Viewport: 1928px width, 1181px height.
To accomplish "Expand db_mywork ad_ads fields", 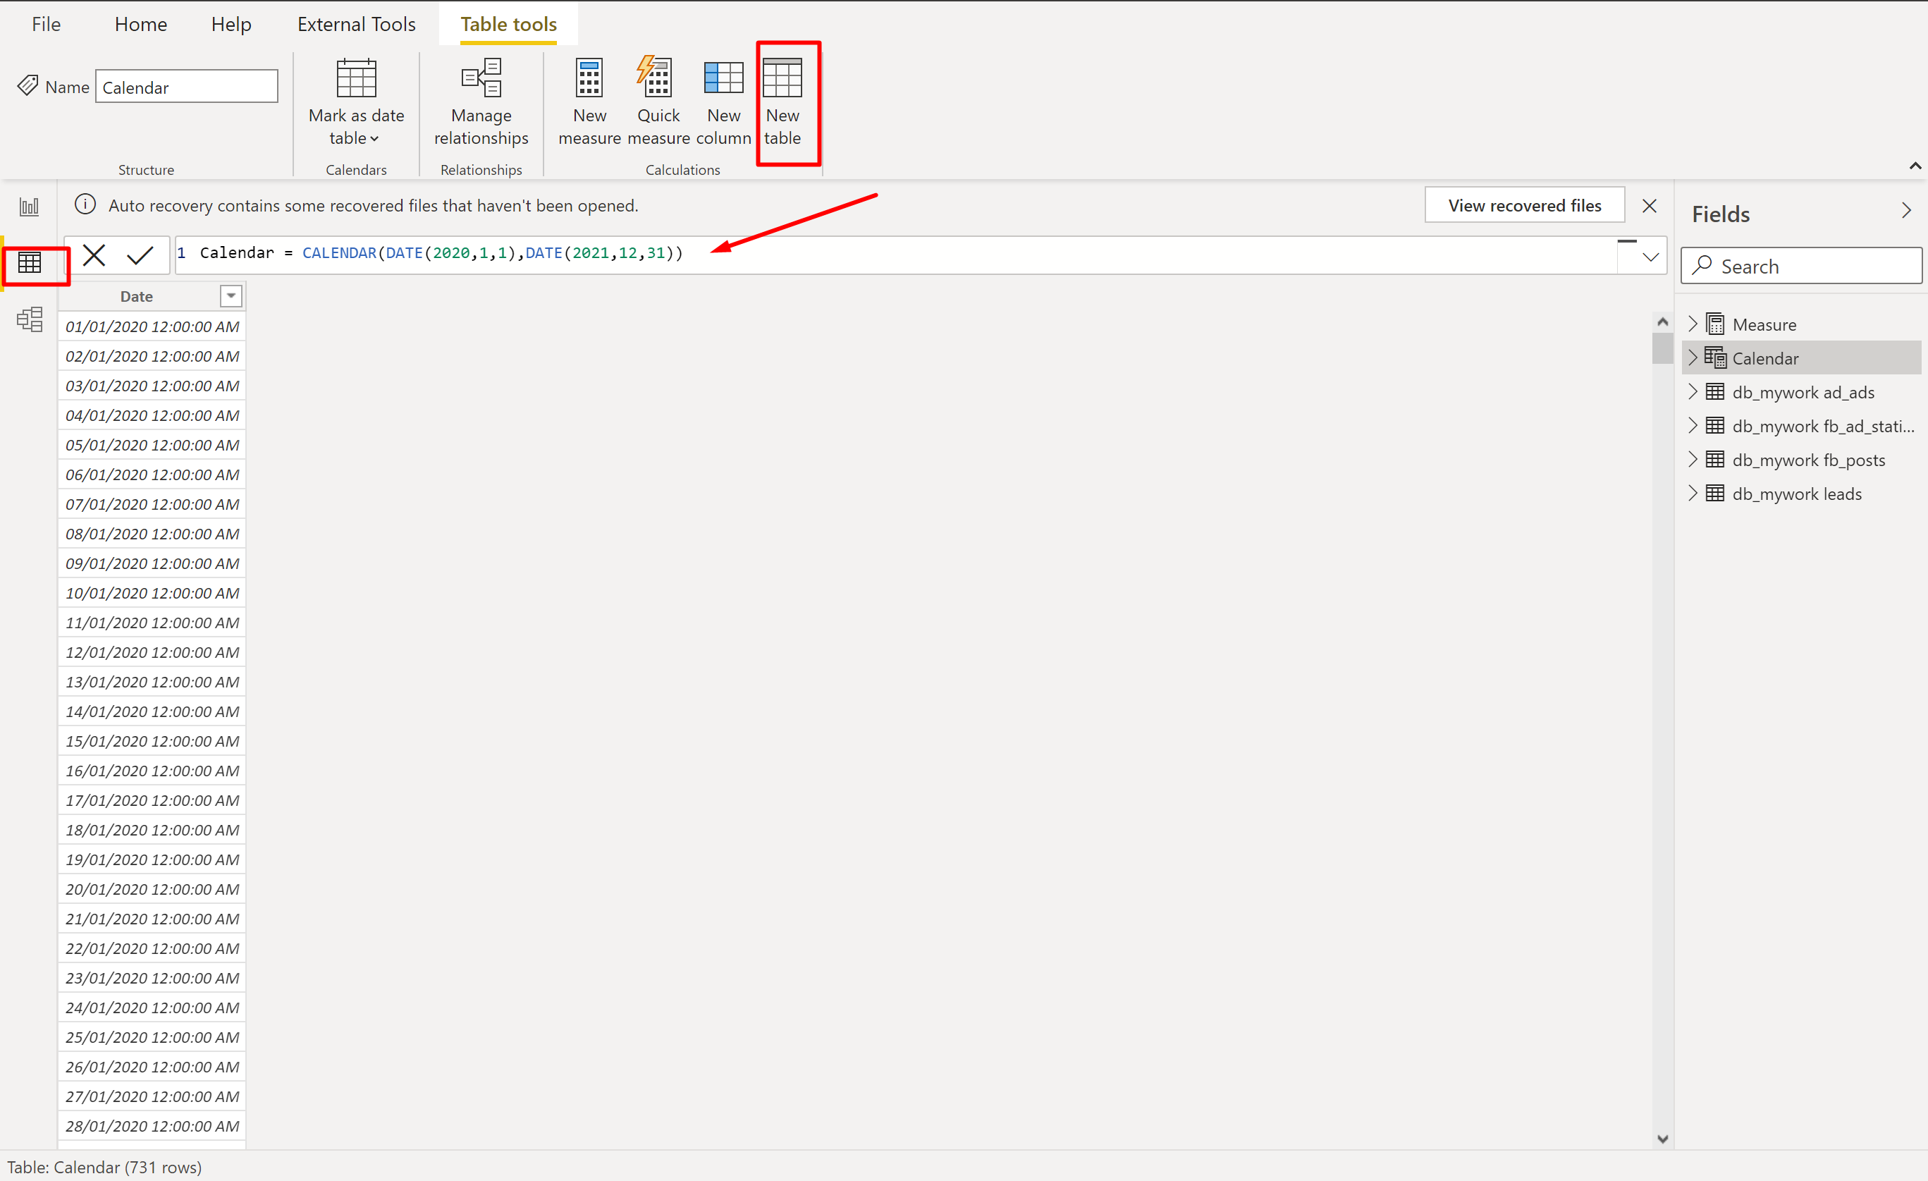I will (1693, 391).
